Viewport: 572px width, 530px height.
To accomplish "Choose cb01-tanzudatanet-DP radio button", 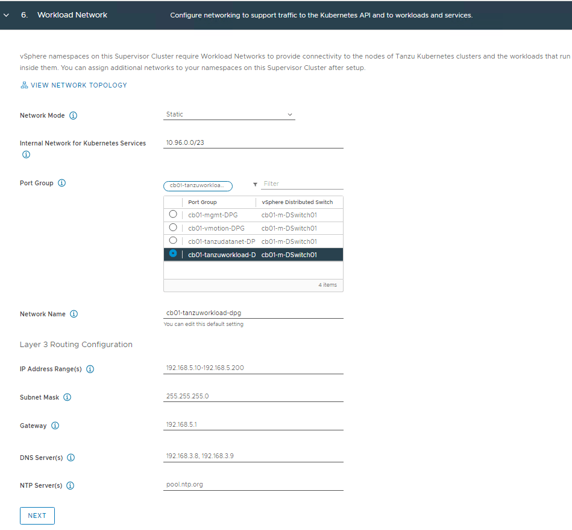I will [x=173, y=241].
